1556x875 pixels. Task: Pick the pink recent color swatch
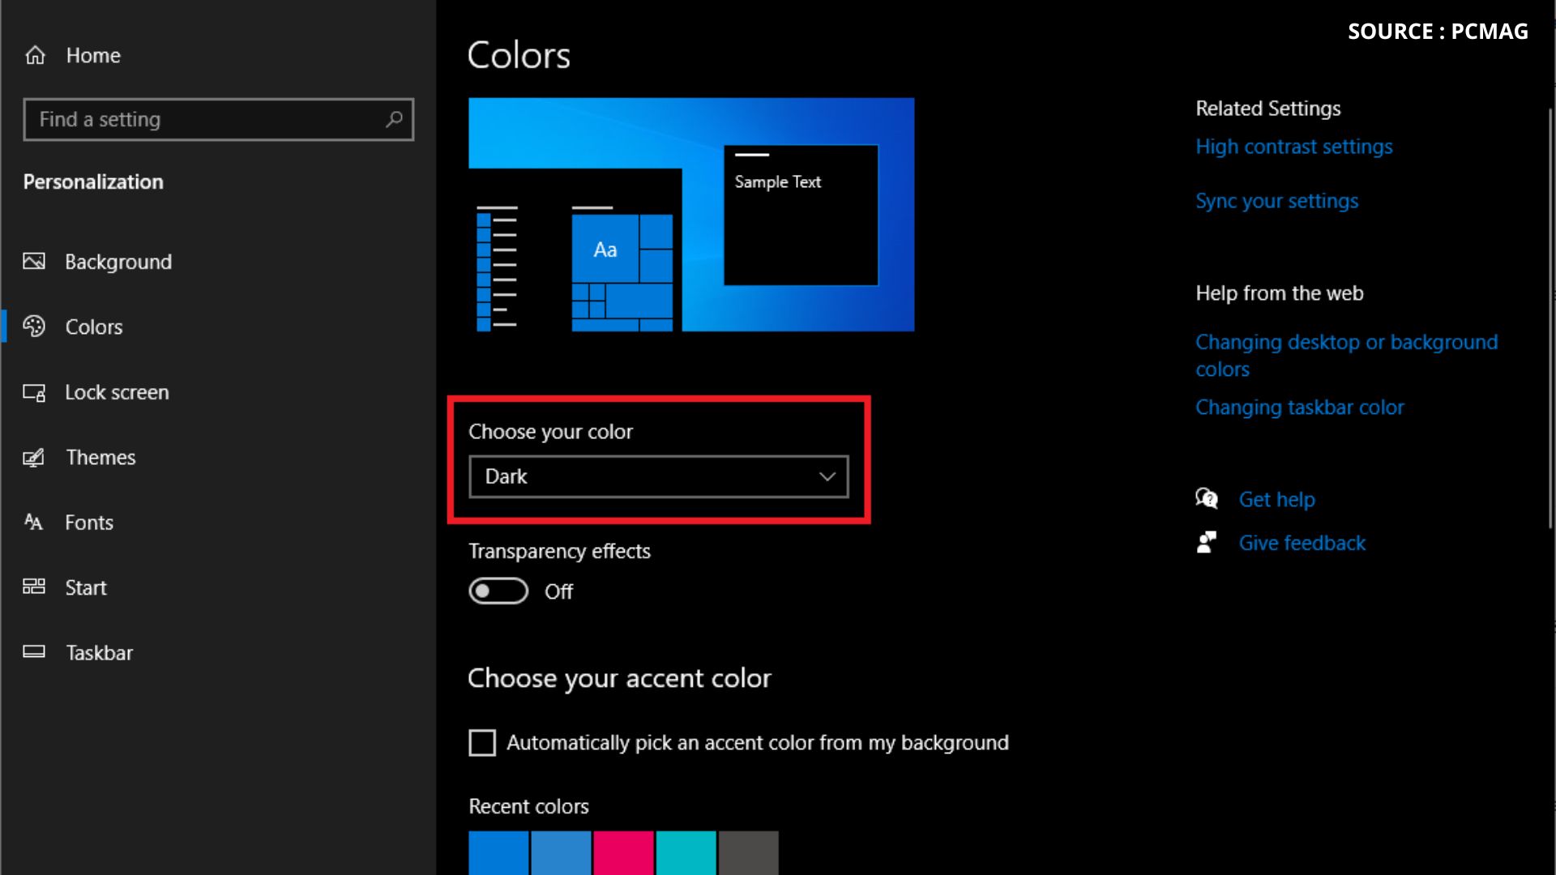(623, 852)
